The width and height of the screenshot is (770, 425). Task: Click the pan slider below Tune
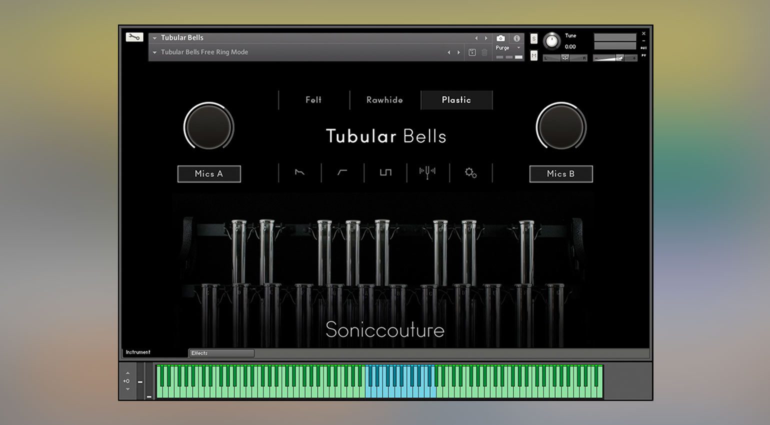(565, 58)
